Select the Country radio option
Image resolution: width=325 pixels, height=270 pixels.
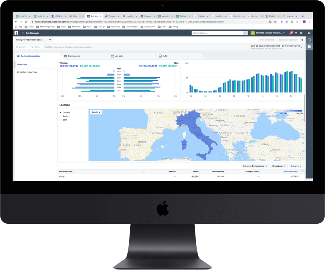coord(60,113)
